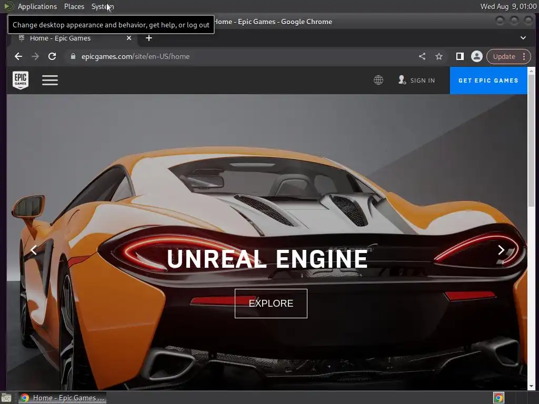Click the clock date in panel

coord(508,6)
